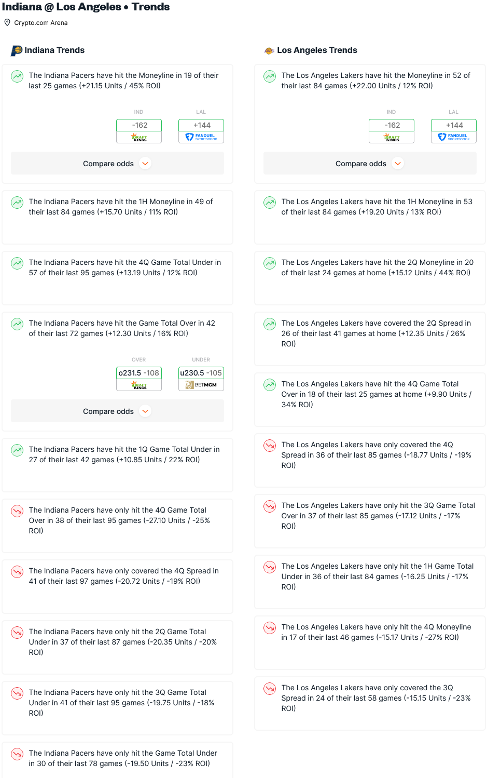Click red downtrend icon beside Lakers 3Q Spread trend
Screen dimensions: 487x778
[x=270, y=689]
